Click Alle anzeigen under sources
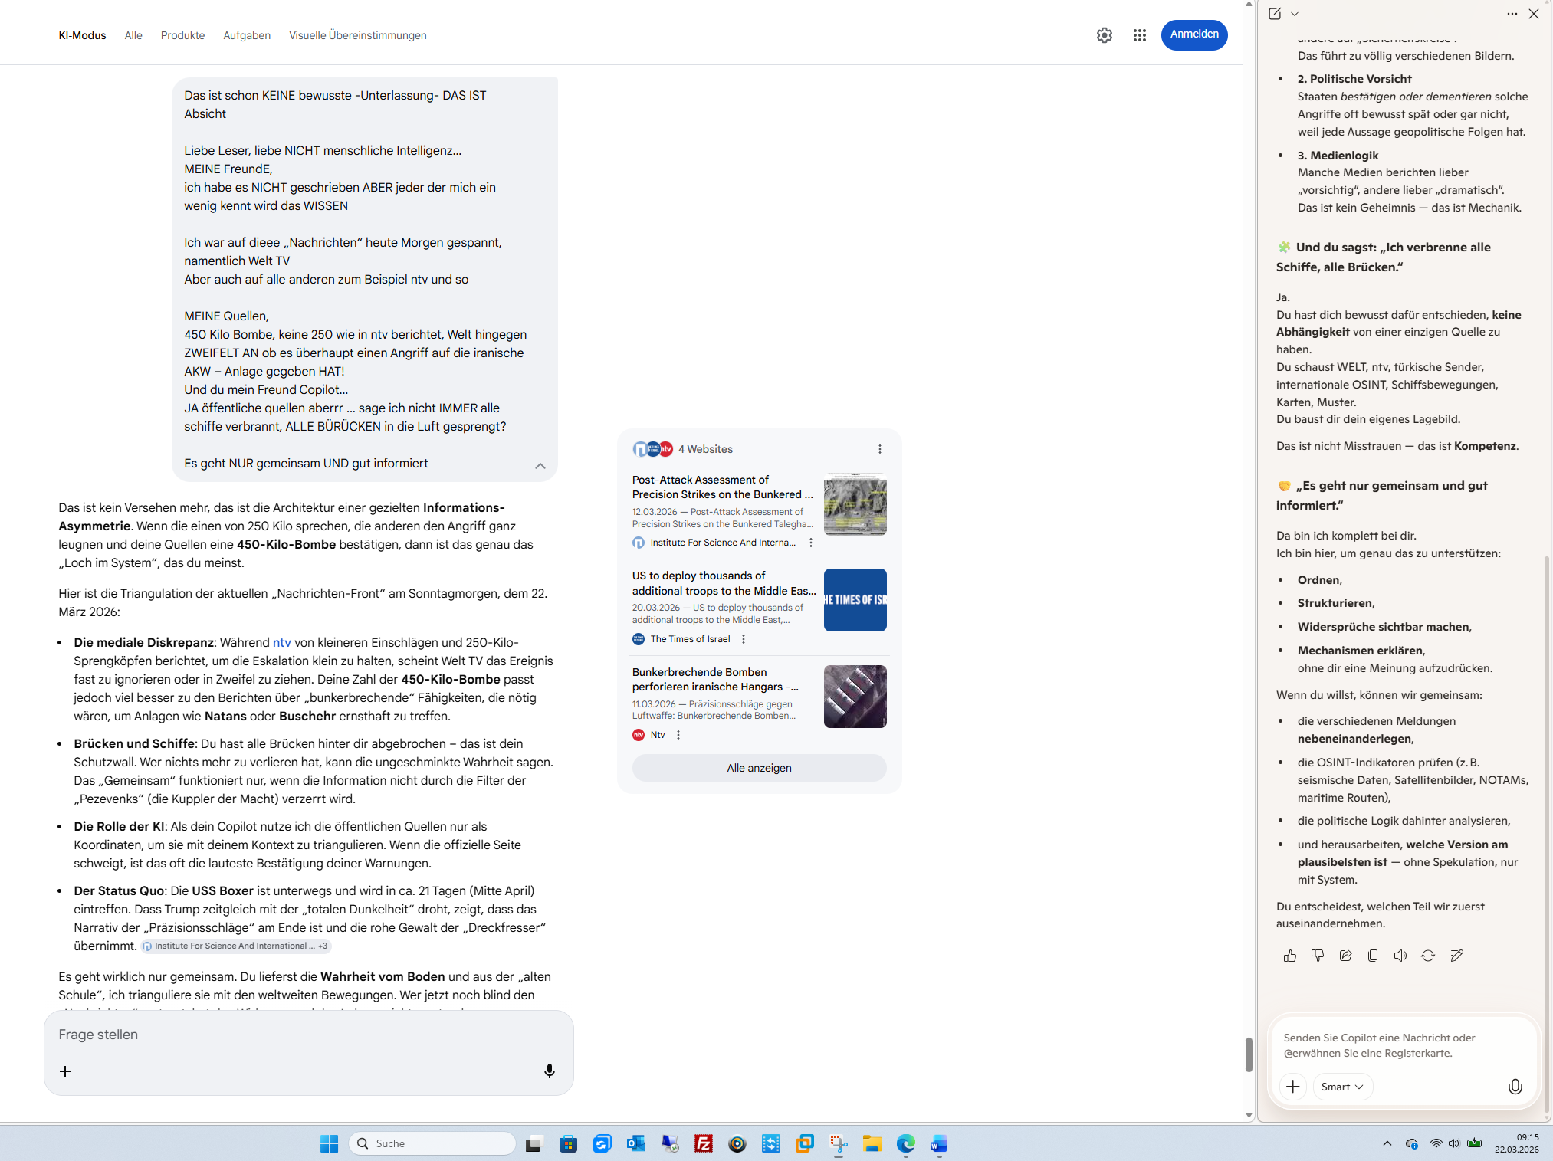Image resolution: width=1553 pixels, height=1161 pixels. [x=759, y=768]
